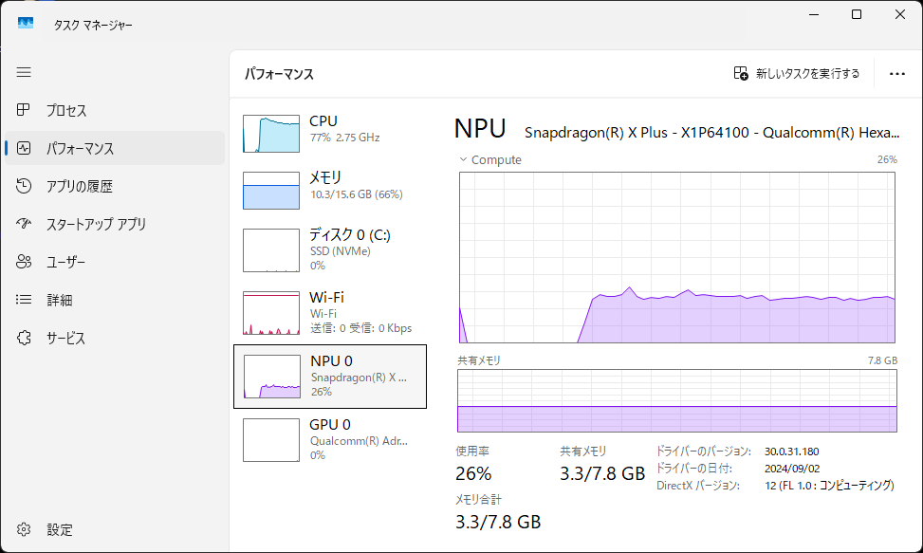This screenshot has height=553, width=923.
Task: Click the Task Manager app icon in titlebar
Action: tap(26, 23)
